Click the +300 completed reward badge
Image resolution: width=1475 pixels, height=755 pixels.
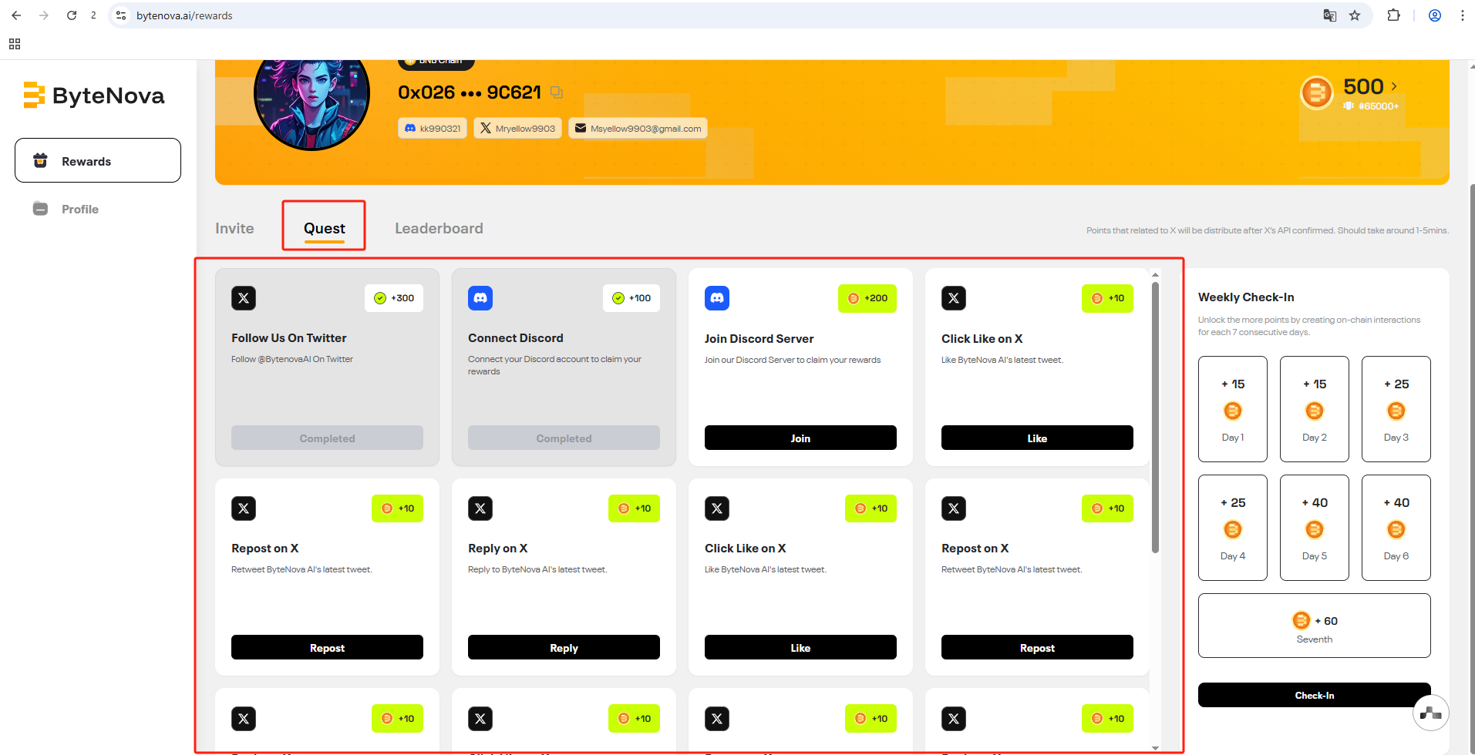(x=394, y=298)
